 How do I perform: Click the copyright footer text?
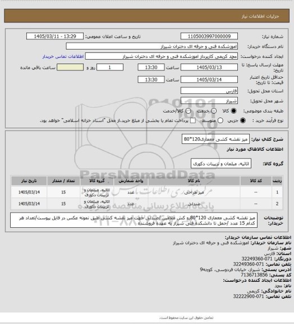click(x=186, y=318)
